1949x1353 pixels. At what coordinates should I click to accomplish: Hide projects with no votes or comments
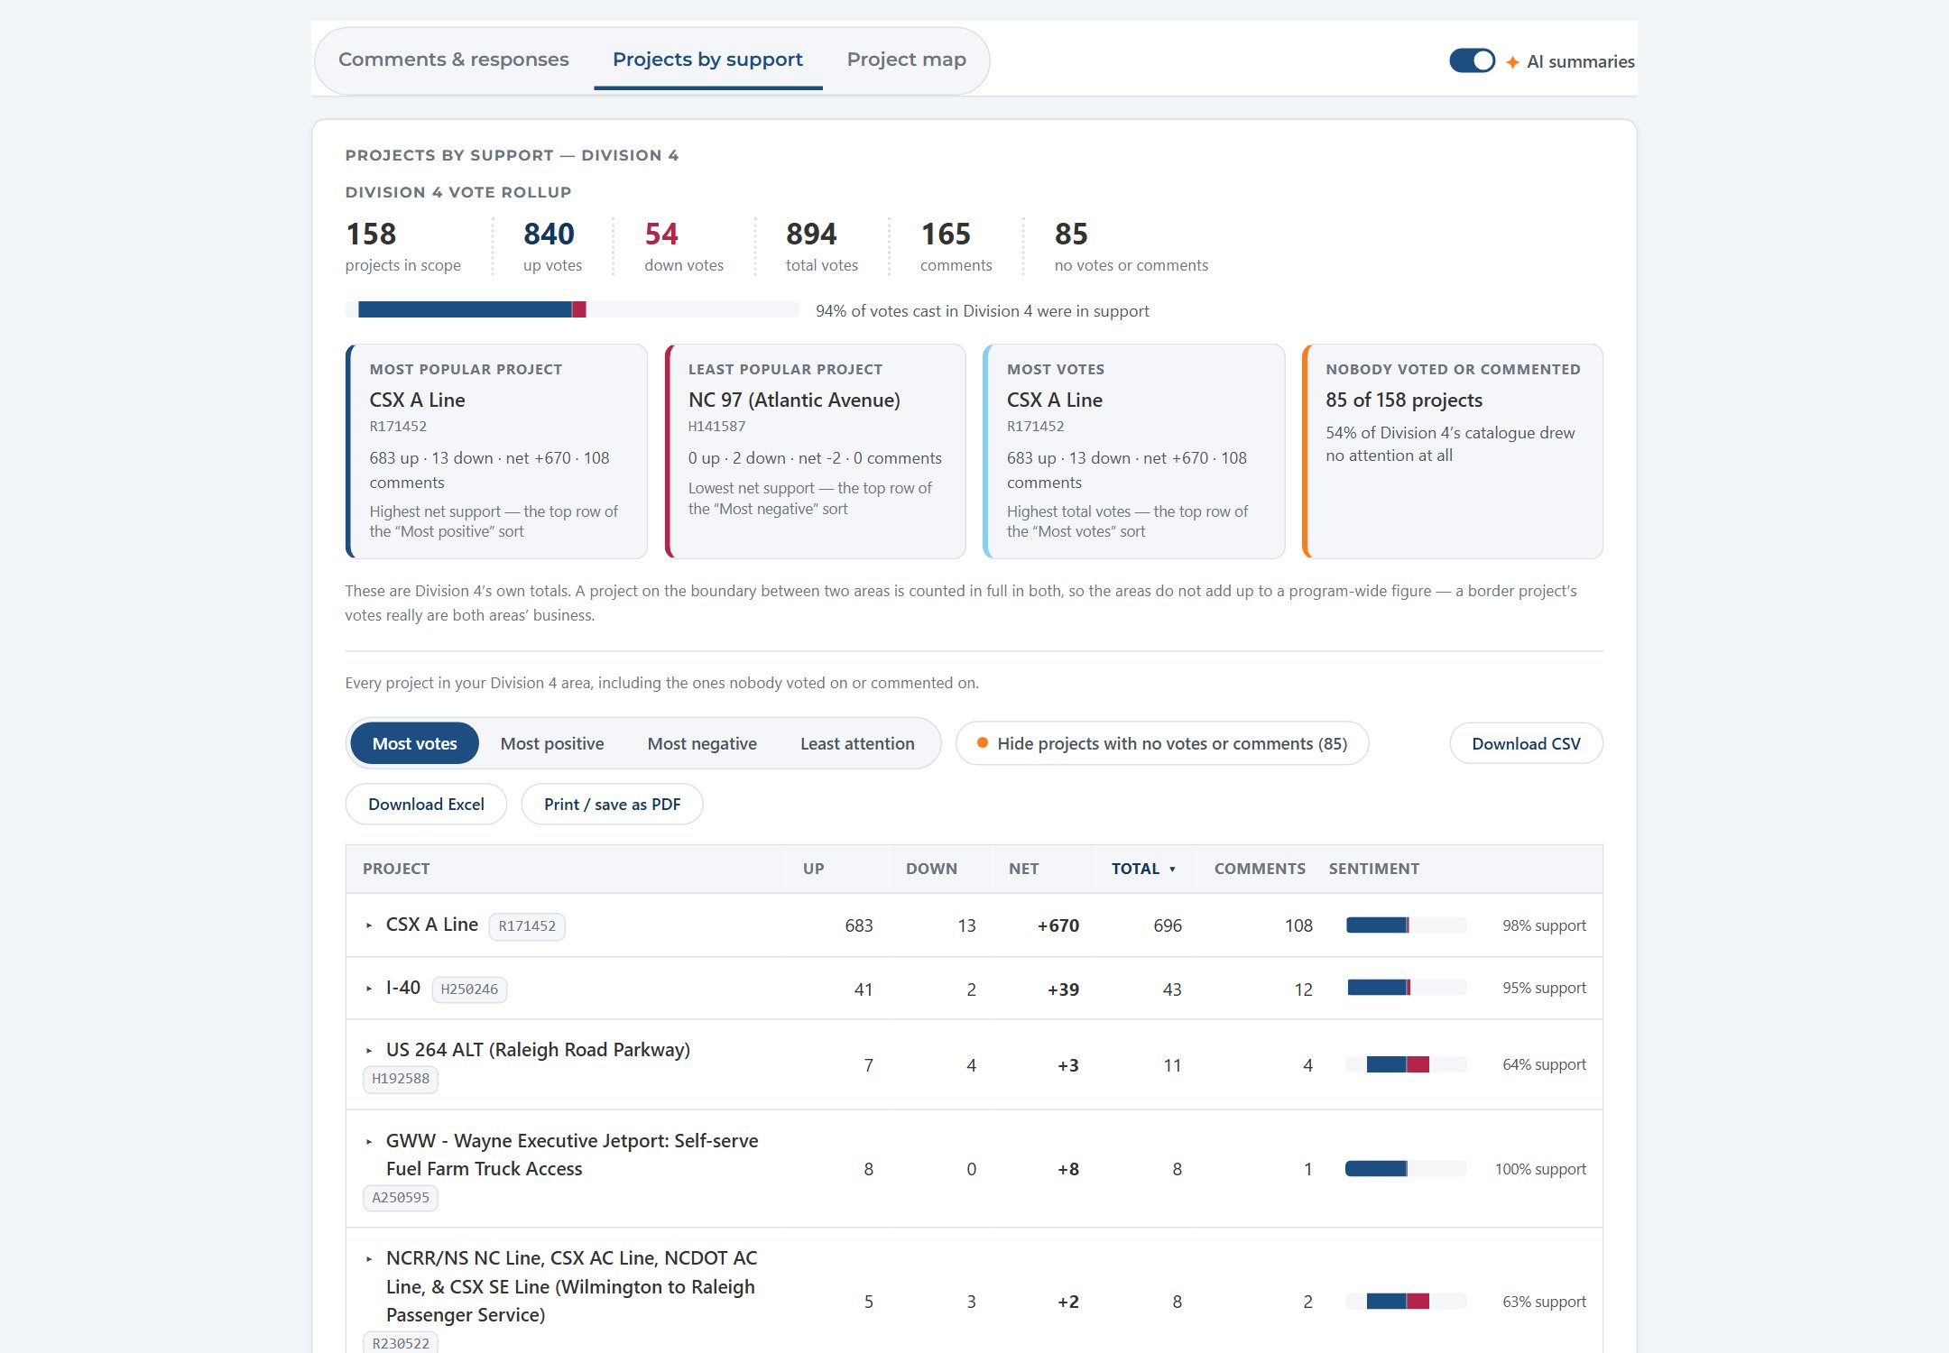(1162, 743)
